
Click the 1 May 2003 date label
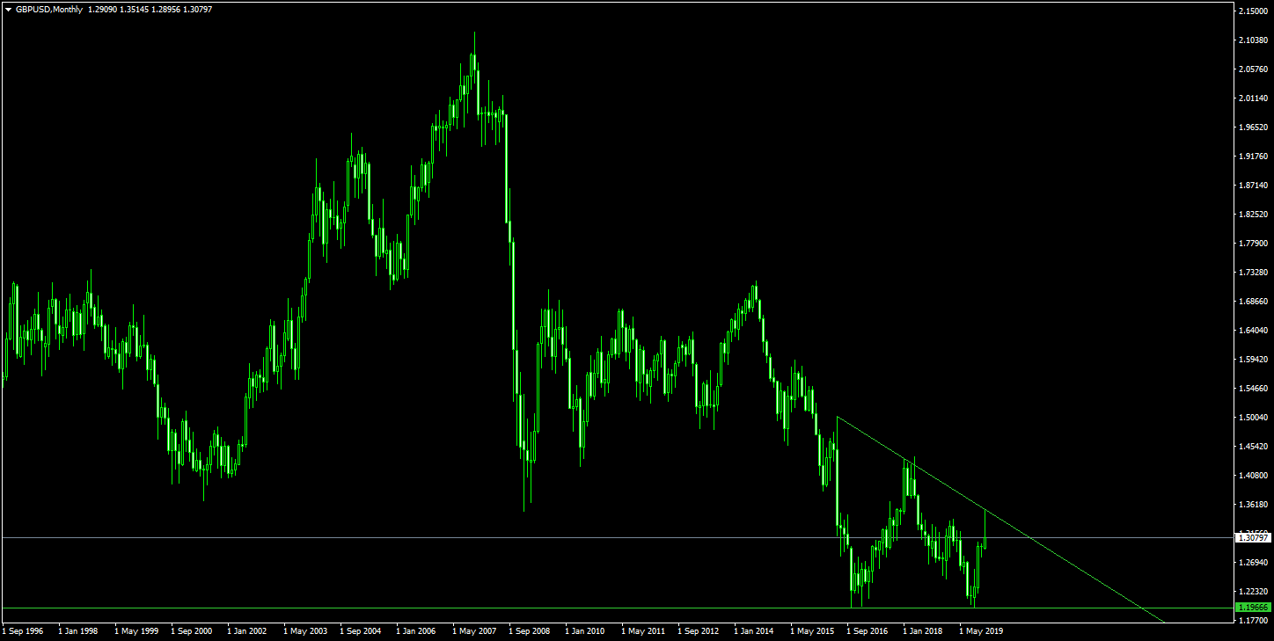305,631
